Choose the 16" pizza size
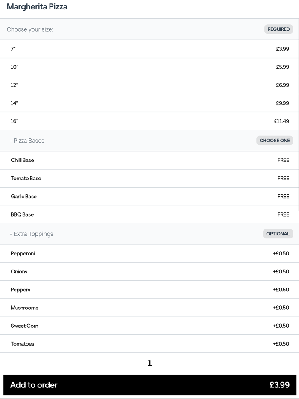Screen dimensions: 299x399 pyautogui.click(x=149, y=121)
